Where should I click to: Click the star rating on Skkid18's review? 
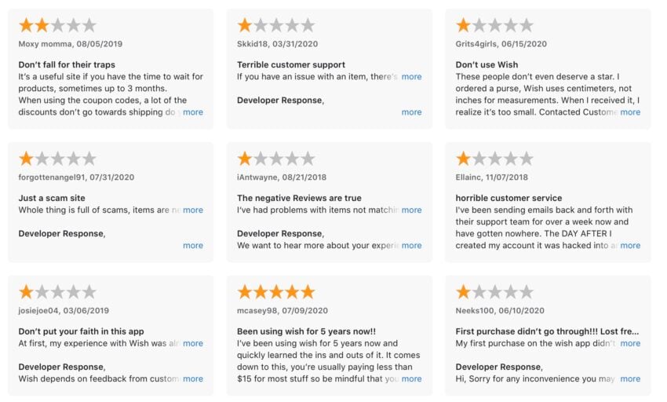coord(276,26)
